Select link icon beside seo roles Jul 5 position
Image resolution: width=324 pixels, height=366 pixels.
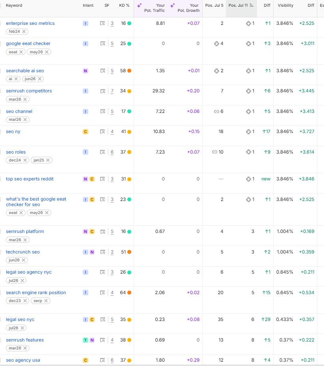click(214, 152)
